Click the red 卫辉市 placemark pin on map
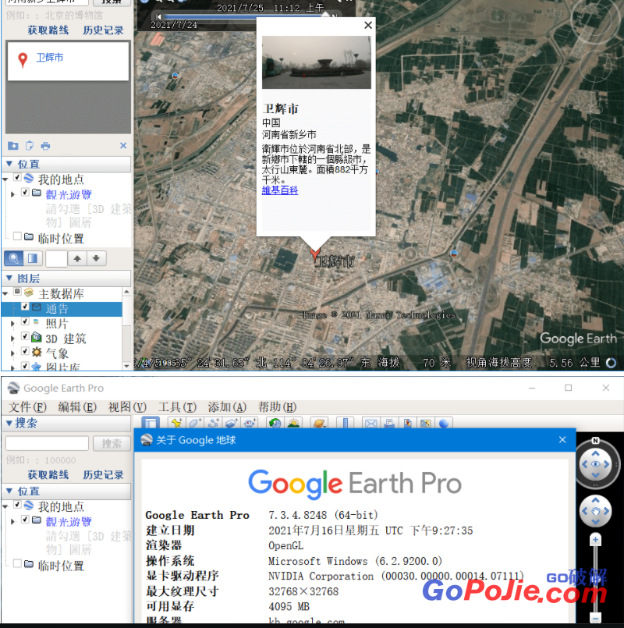This screenshot has height=628, width=624. tap(315, 254)
